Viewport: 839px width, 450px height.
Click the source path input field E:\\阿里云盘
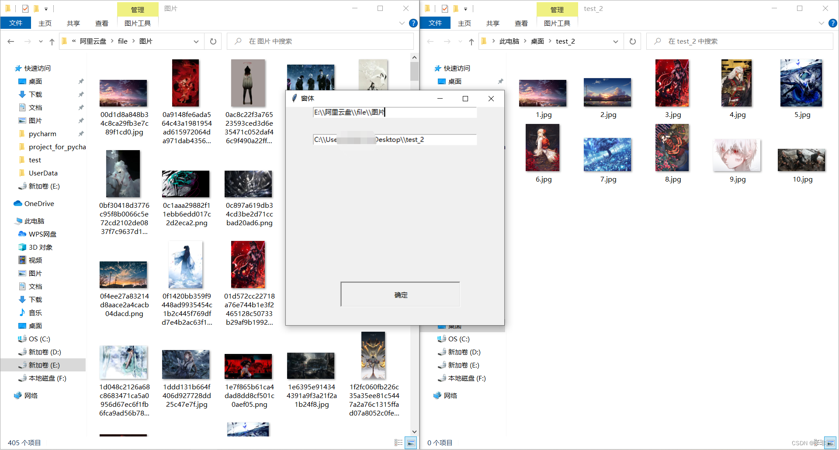pyautogui.click(x=395, y=113)
